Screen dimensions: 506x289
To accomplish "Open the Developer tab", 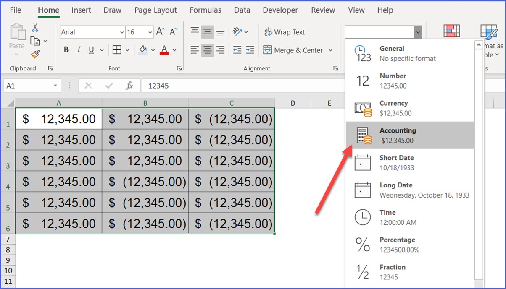I will [x=280, y=10].
